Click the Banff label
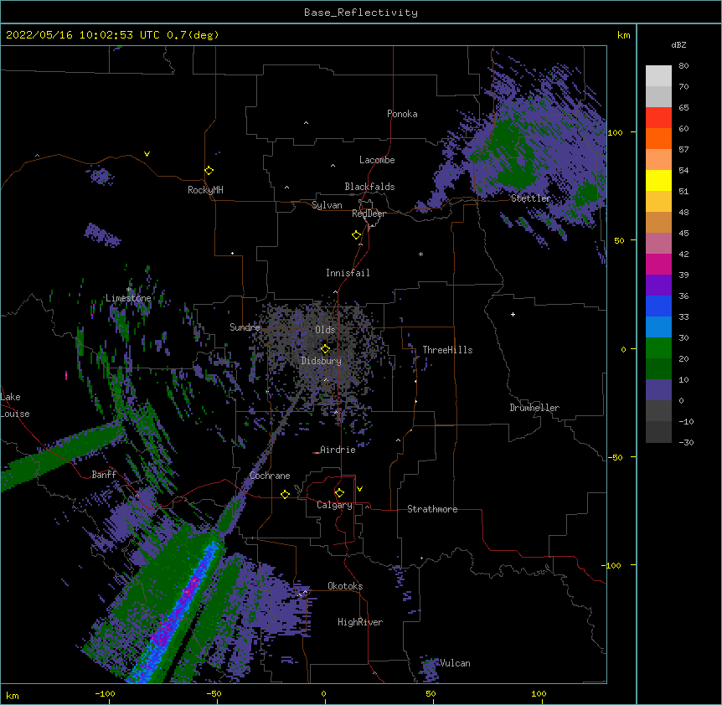The image size is (722, 705). click(104, 475)
